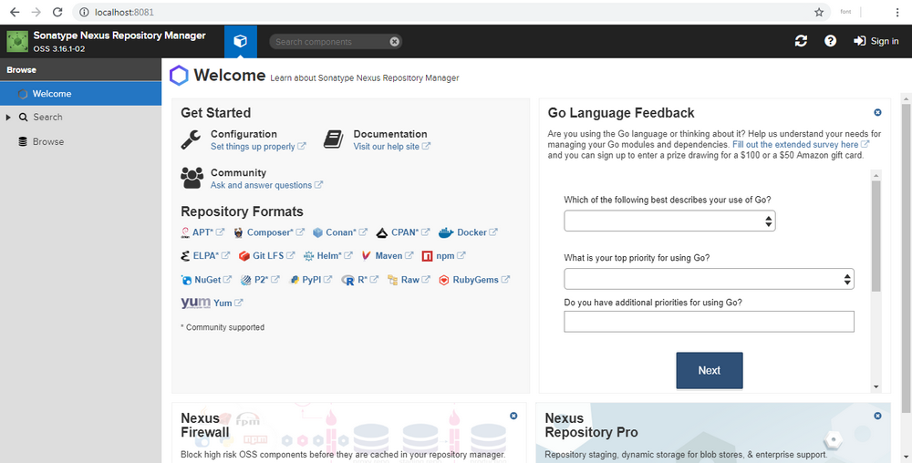Image resolution: width=912 pixels, height=463 pixels.
Task: Open 'Set things up properly' link
Action: (253, 147)
